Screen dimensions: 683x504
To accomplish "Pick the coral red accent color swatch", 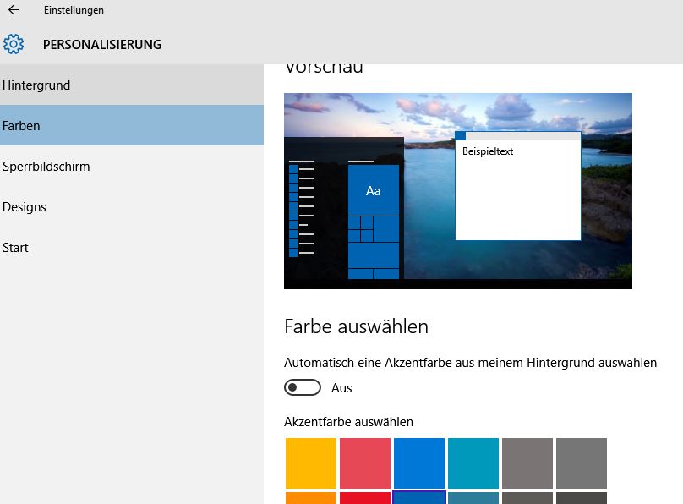I will (365, 463).
